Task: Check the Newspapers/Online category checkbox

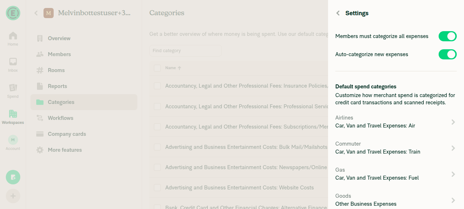Action: 157,167
